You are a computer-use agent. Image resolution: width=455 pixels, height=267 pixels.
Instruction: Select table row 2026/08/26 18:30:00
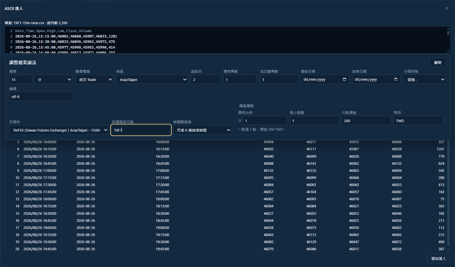click(226, 213)
